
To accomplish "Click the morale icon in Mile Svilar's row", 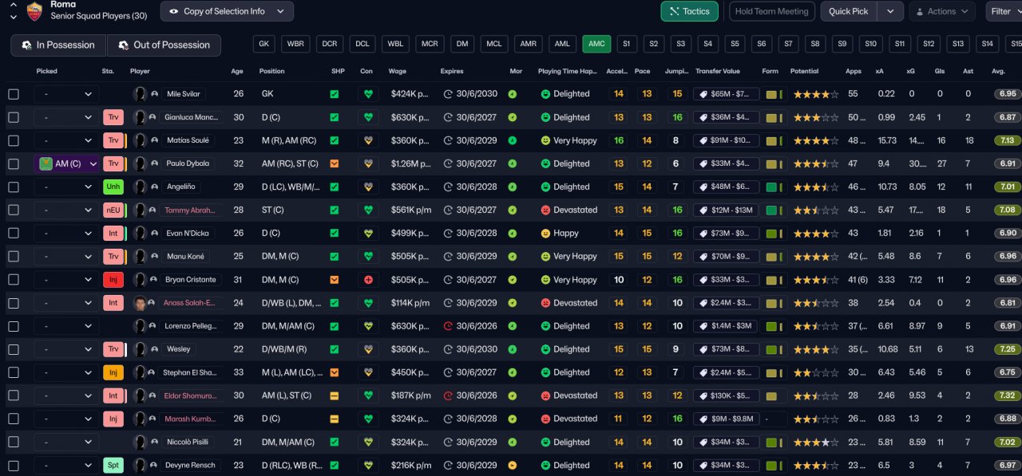I will pos(513,94).
